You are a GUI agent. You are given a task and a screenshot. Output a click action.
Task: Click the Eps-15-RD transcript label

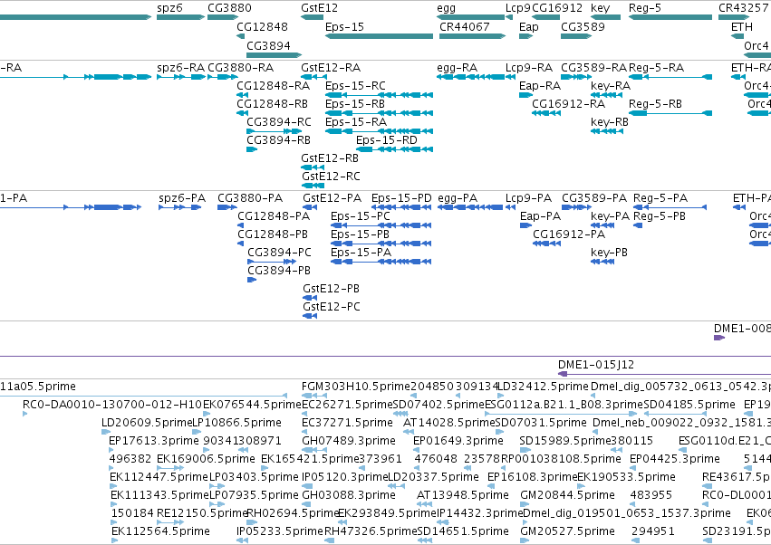(387, 140)
